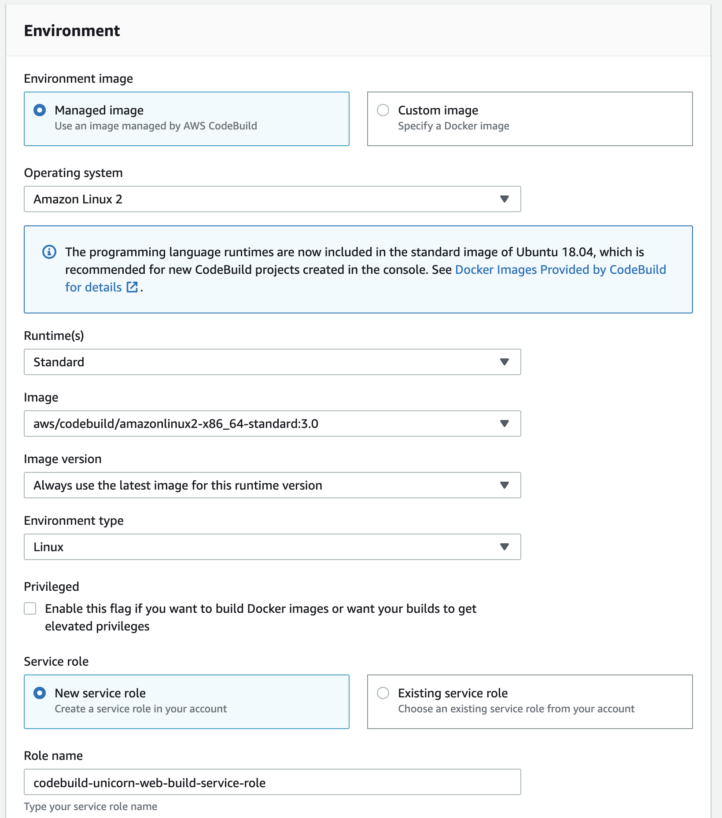
Task: Click the dropdown arrow on Image version field
Action: (505, 485)
